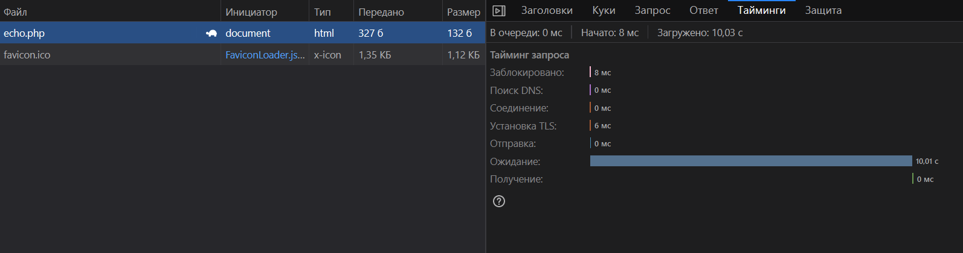Sort by the Передано column header

pos(398,11)
